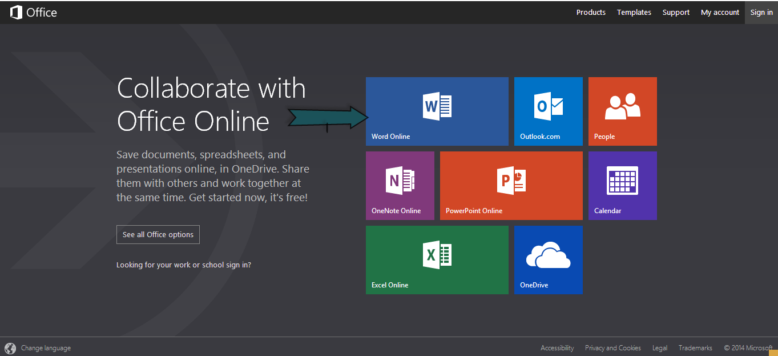Follow the work or school sign in link

tap(183, 265)
